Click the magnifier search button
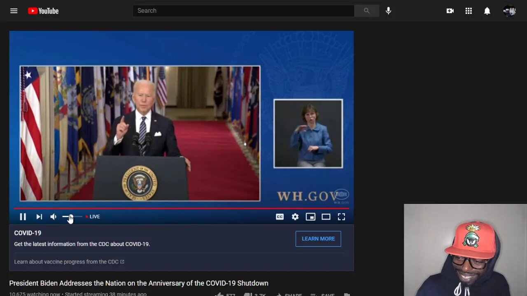Screen dimensions: 527x296 (366, 11)
